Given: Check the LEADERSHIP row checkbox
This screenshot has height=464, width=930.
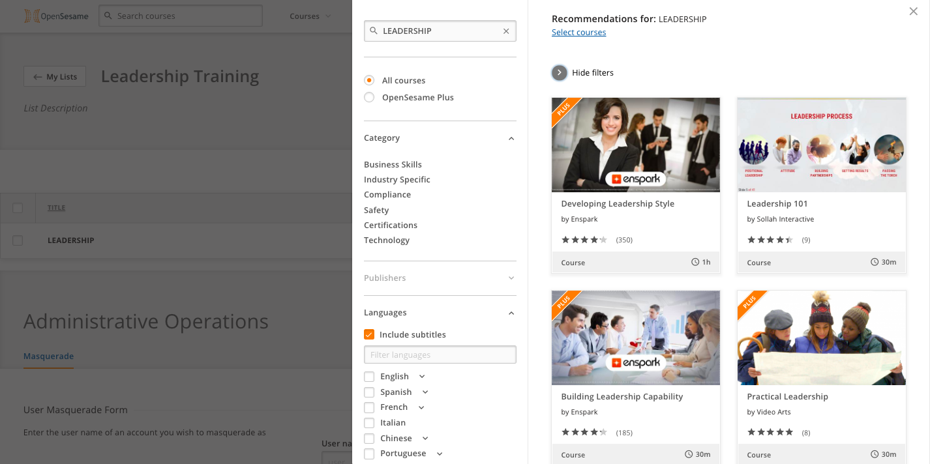Looking at the screenshot, I should pos(18,240).
